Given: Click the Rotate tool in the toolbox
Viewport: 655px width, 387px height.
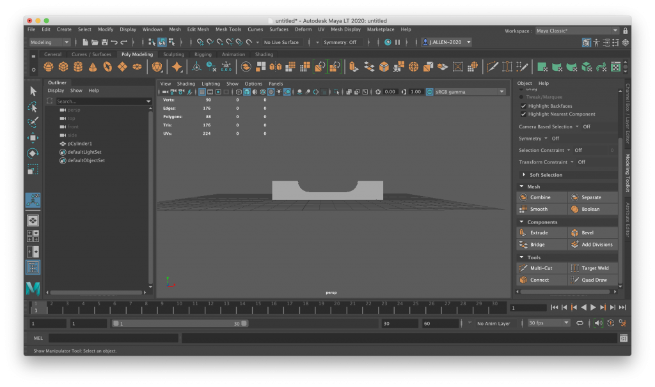Looking at the screenshot, I should point(33,153).
